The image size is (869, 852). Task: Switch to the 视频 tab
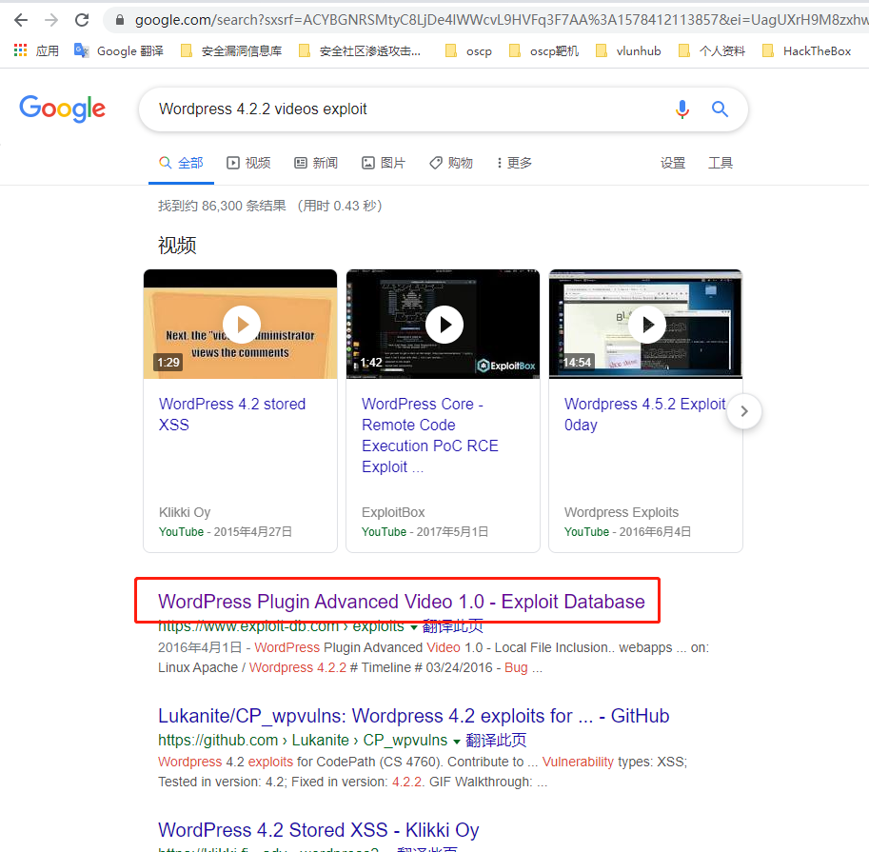248,163
